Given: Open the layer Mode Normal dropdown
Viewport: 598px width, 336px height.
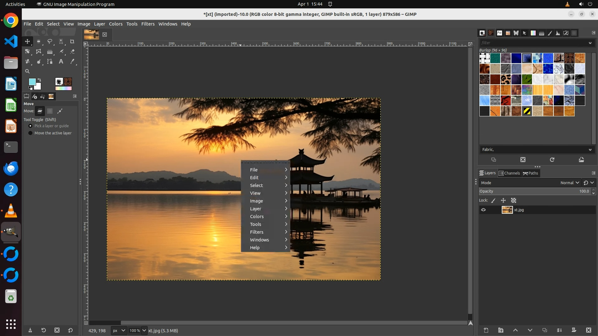Looking at the screenshot, I should (569, 183).
